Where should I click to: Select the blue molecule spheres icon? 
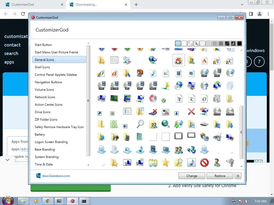[191, 150]
